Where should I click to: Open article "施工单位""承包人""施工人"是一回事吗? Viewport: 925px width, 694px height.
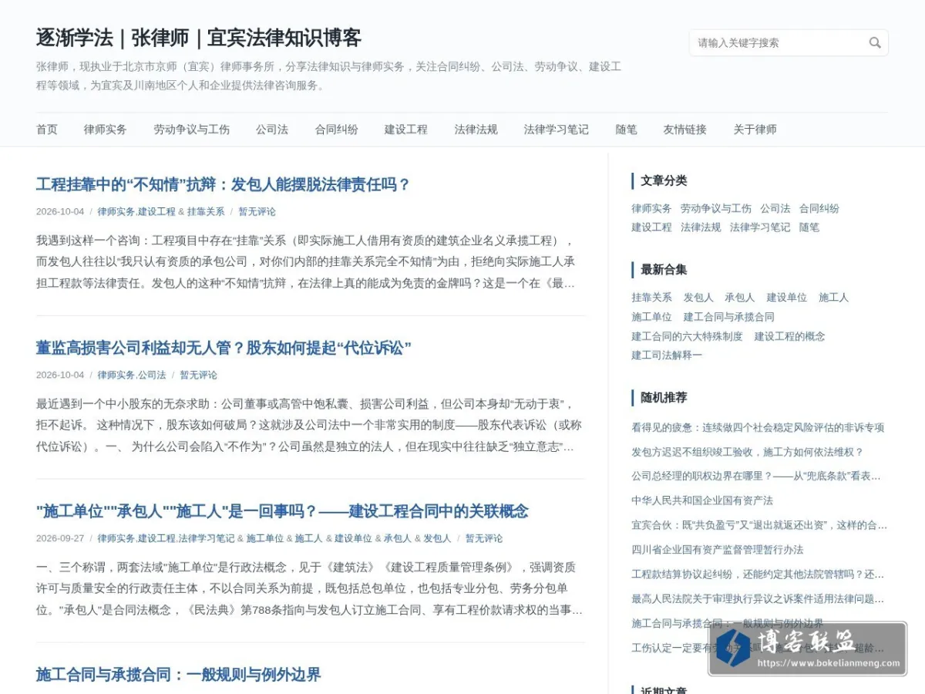click(x=282, y=511)
